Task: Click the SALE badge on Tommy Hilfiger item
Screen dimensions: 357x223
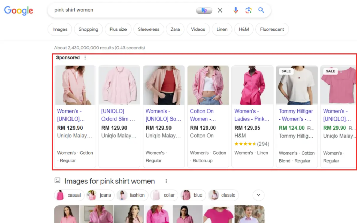Action: pos(286,71)
